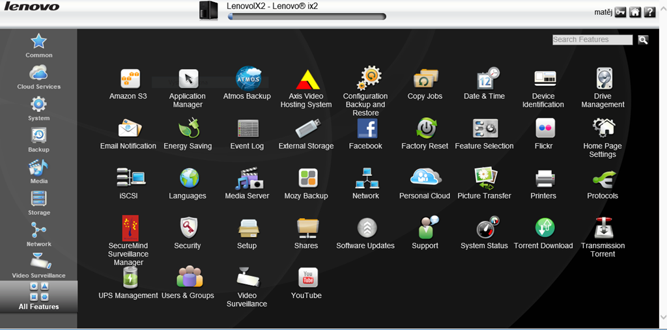Switch to the Video Surveillance category

38,265
